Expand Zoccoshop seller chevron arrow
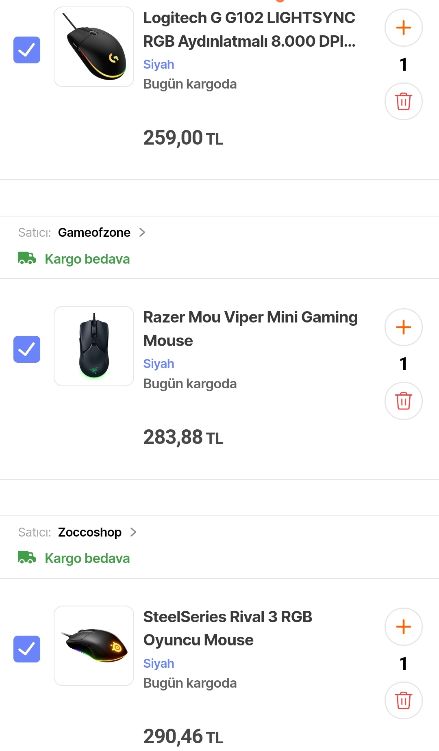The height and width of the screenshot is (751, 439). (133, 532)
